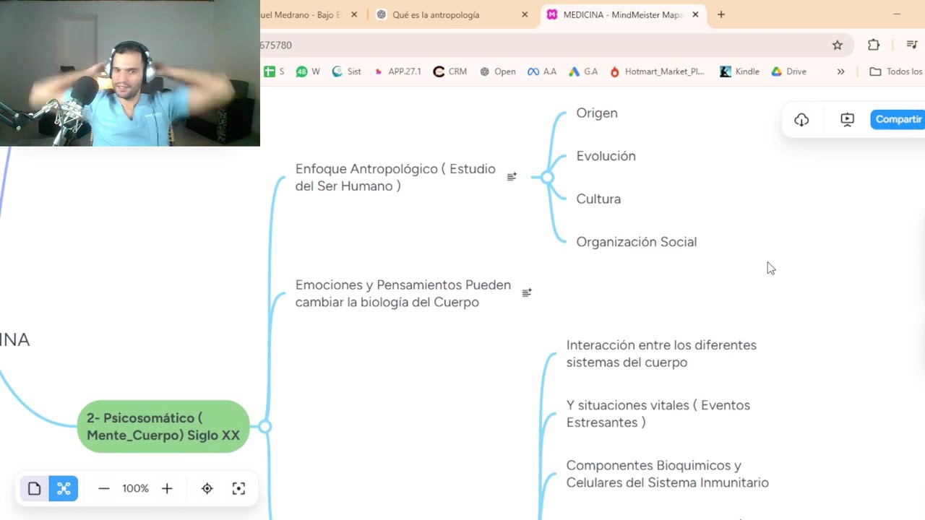
Task: Select the Origen node
Action: [597, 113]
